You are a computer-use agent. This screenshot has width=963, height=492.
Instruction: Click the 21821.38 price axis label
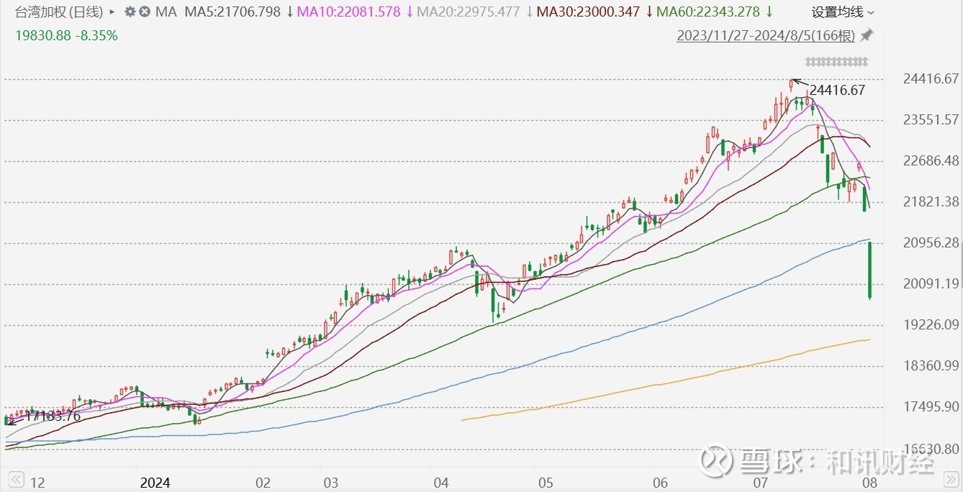coord(931,201)
